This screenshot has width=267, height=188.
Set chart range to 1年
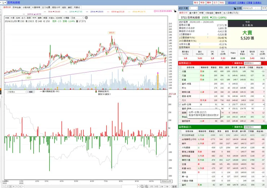162,187
